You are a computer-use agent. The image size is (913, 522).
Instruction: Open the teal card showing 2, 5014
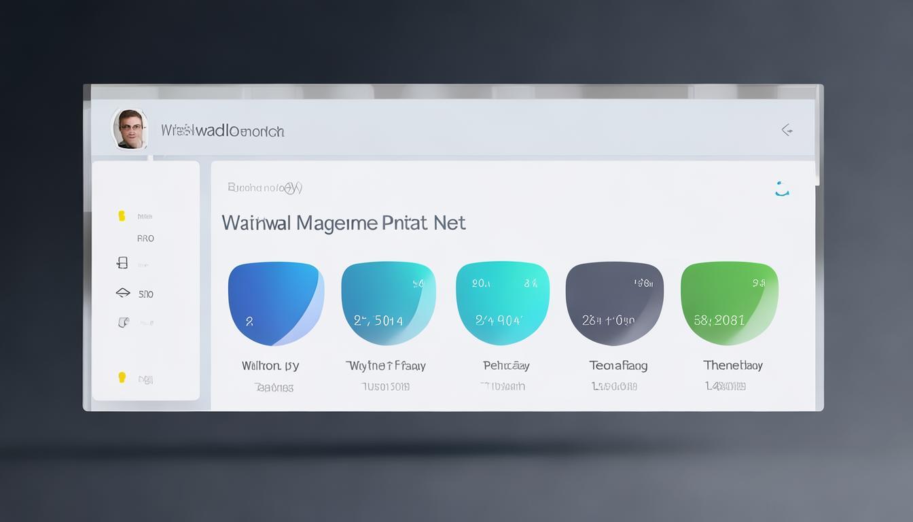(x=388, y=303)
